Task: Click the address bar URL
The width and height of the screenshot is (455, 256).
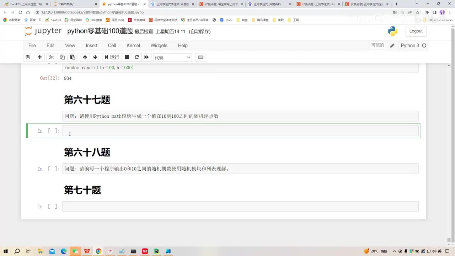Action: (92, 12)
